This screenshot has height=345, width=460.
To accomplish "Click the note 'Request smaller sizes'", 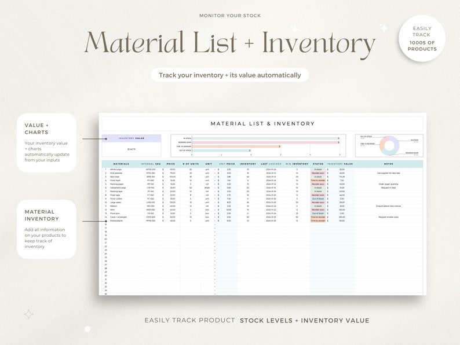I will (x=388, y=217).
